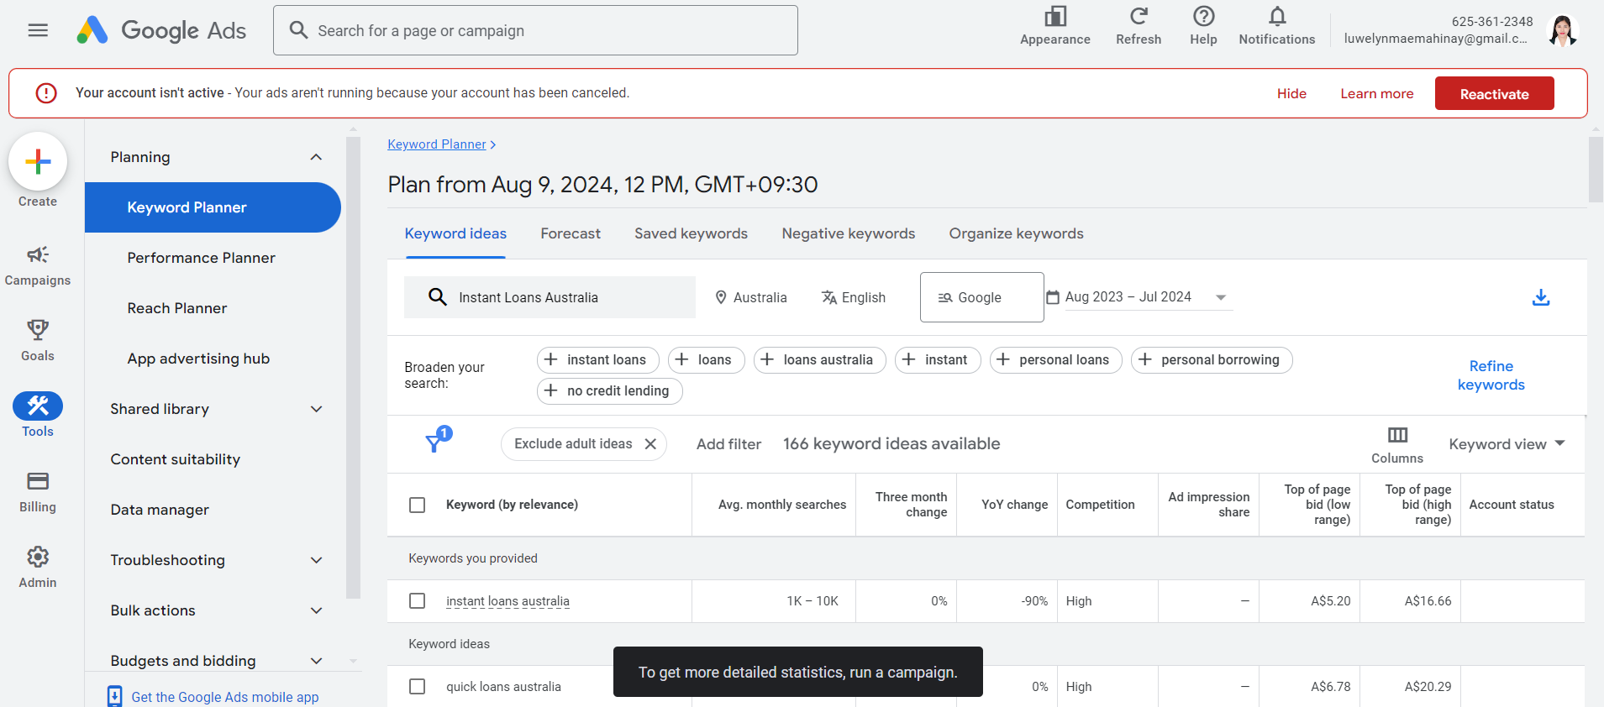Click the campaign search field

click(x=535, y=31)
